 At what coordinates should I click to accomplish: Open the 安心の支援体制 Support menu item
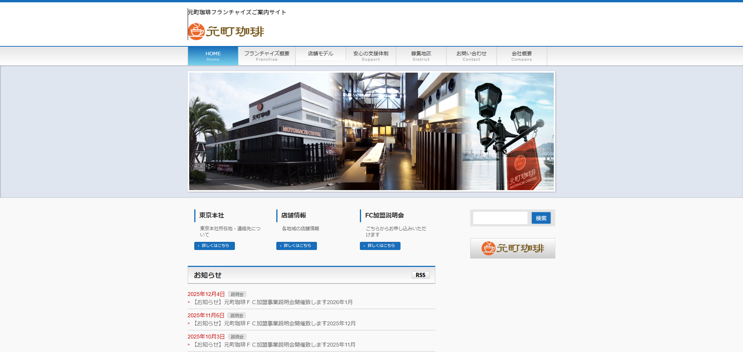[371, 56]
